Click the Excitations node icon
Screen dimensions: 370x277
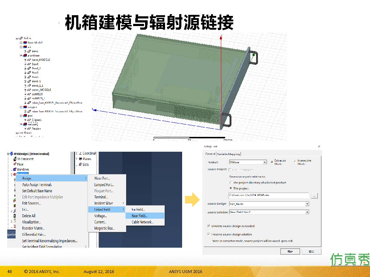(15, 174)
